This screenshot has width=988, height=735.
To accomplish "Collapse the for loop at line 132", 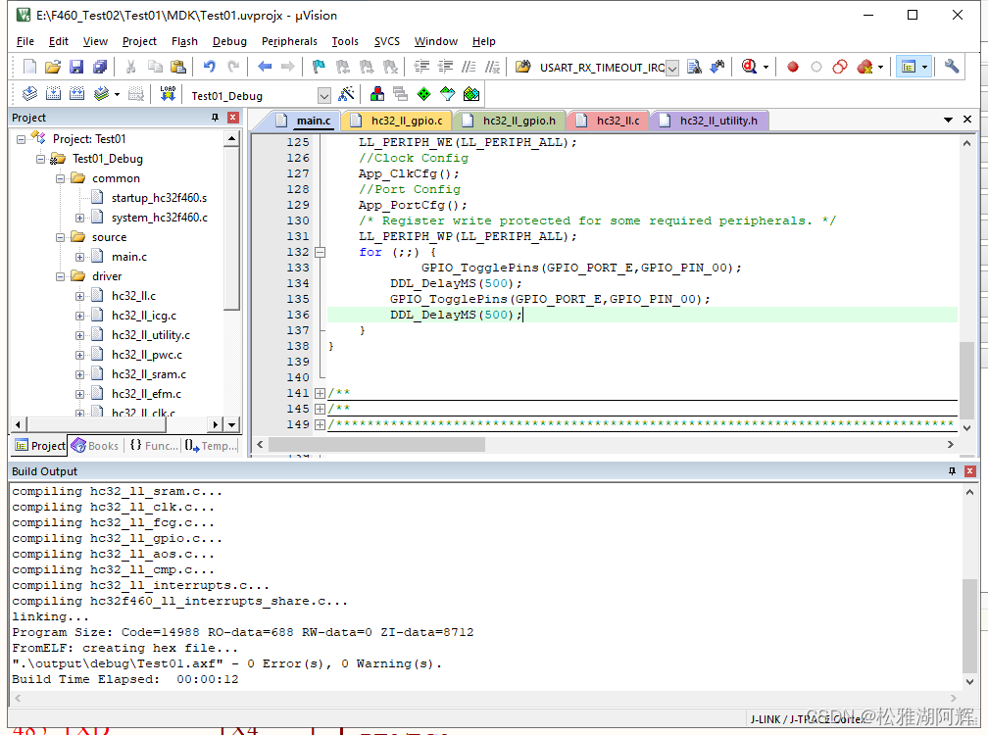I will pos(321,252).
